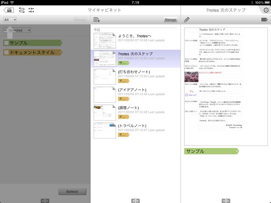Tap the battery 100% indicator
The height and width of the screenshot is (203, 271).
[262, 3]
